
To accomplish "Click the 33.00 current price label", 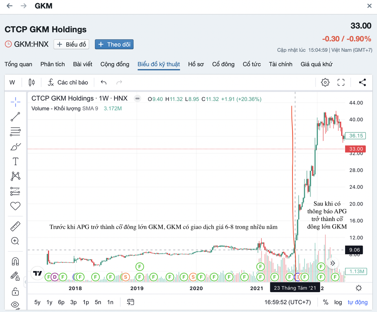I will pos(356,149).
